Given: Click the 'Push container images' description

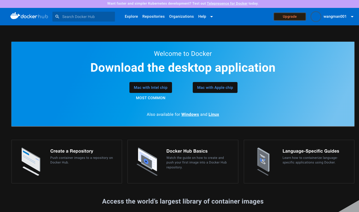Looking at the screenshot, I should pyautogui.click(x=82, y=160).
